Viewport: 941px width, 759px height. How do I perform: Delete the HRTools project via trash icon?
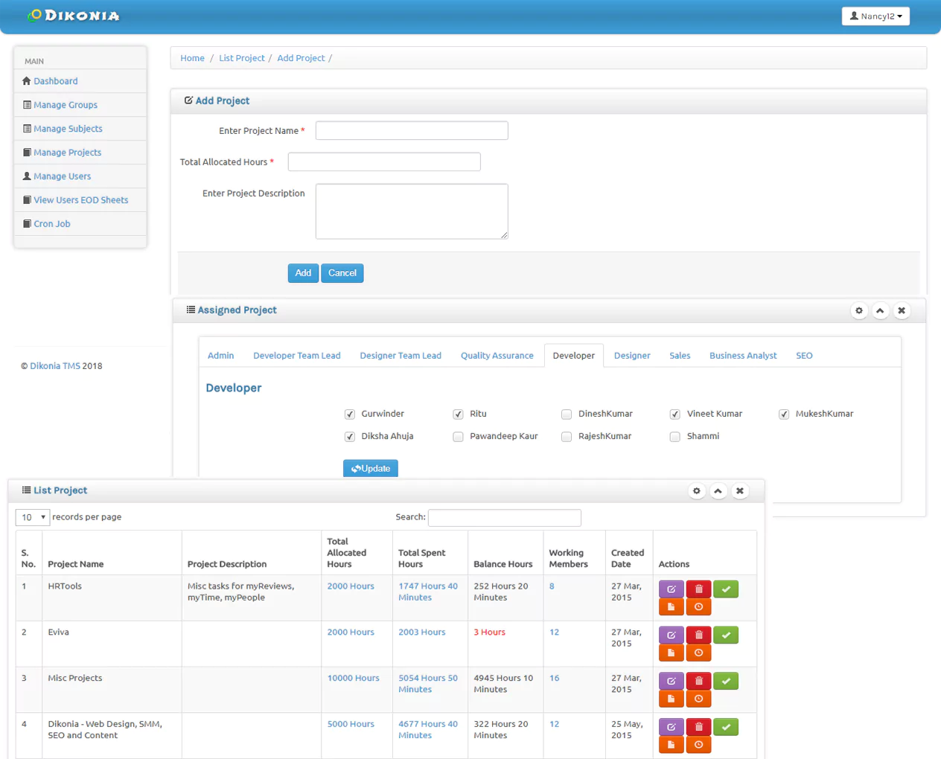[698, 589]
